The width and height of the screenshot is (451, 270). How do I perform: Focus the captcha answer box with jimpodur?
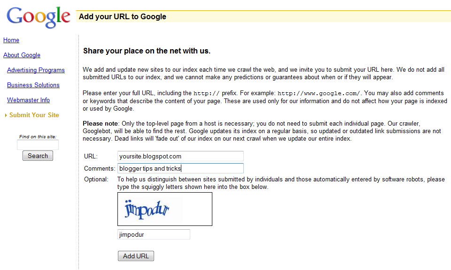pyautogui.click(x=154, y=235)
